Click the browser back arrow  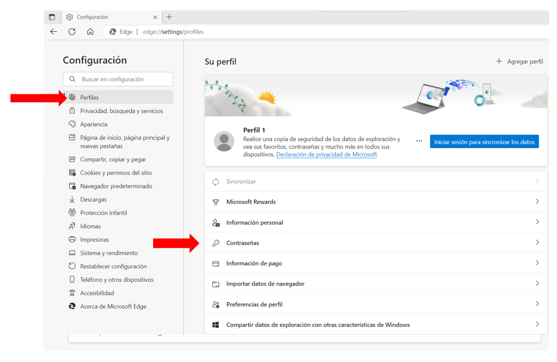54,32
